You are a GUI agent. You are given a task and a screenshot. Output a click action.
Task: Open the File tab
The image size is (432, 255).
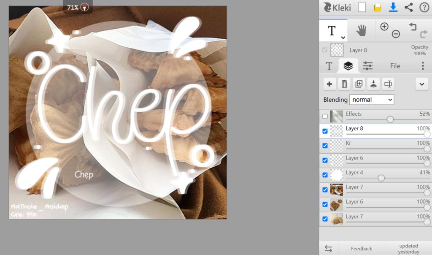coord(395,66)
